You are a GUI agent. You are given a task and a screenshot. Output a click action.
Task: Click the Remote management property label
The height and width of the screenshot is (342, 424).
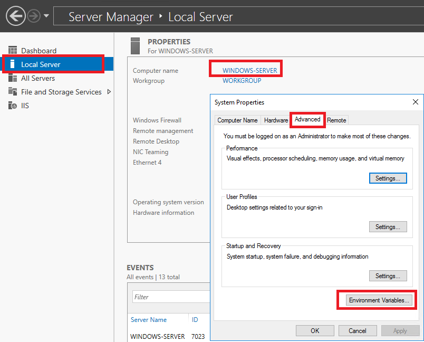pyautogui.click(x=163, y=131)
